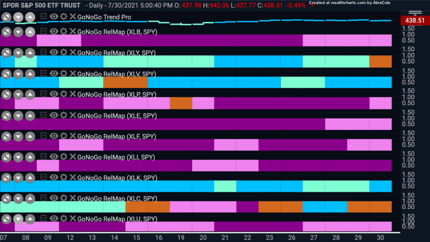The height and width of the screenshot is (242, 430).
Task: Toggle eye icon for RelMap (XLC, SPY)
Action: (54, 198)
